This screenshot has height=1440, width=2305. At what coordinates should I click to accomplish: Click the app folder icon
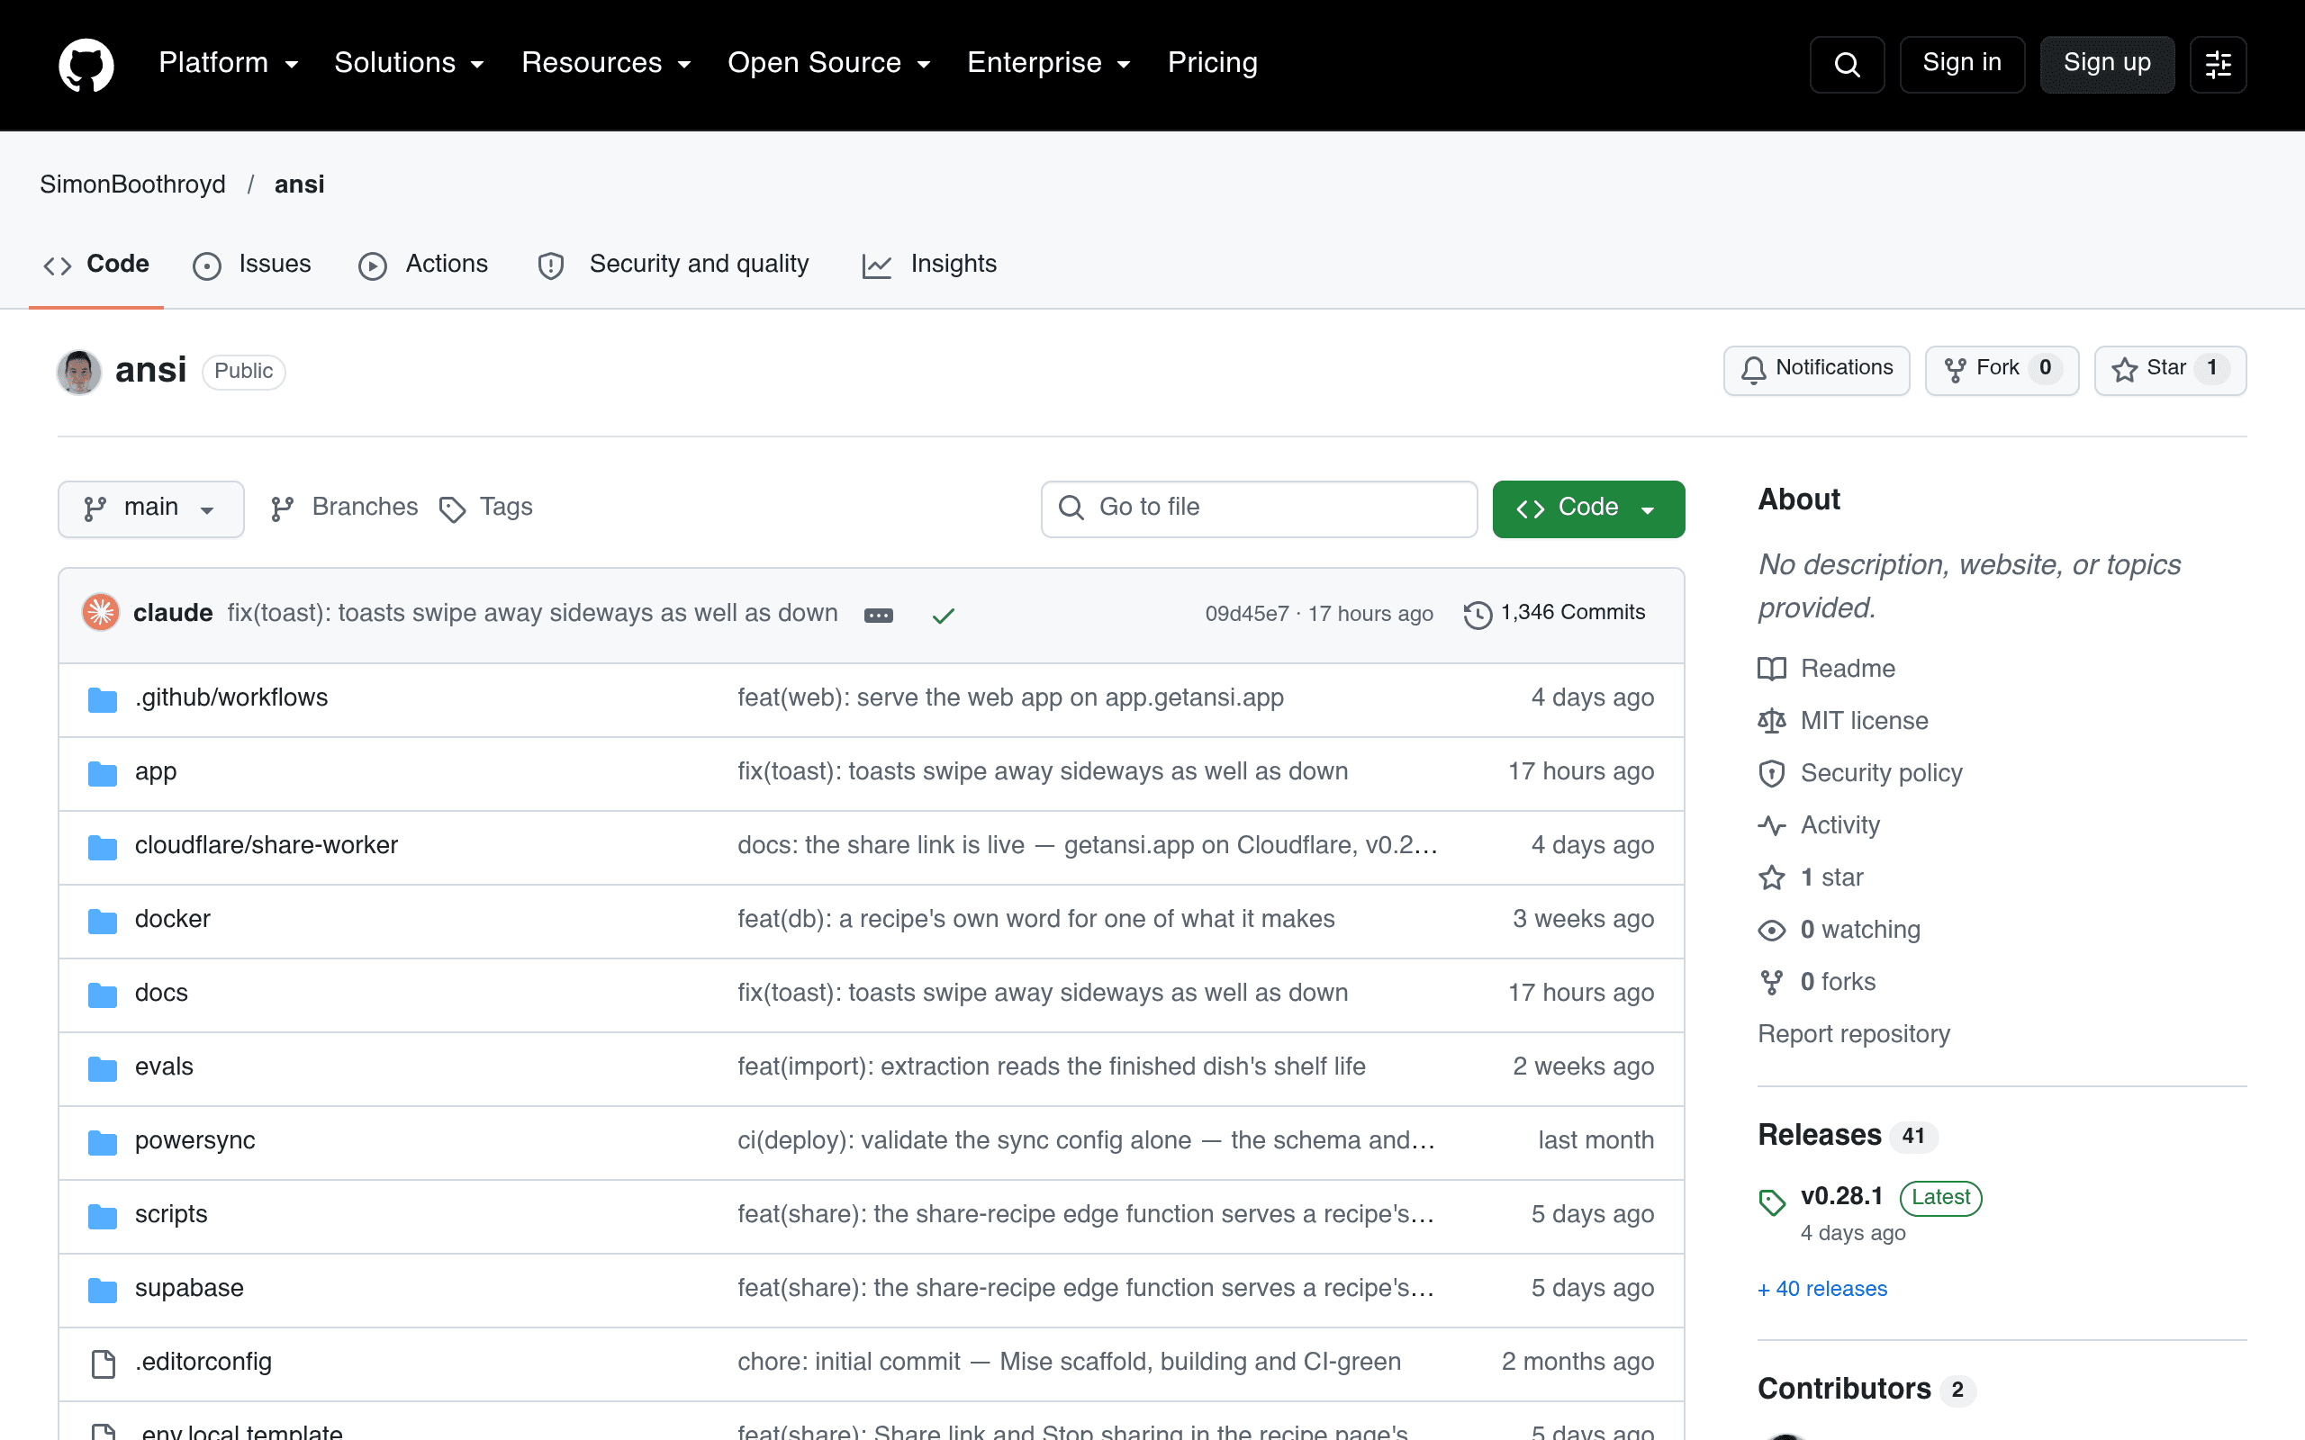point(102,773)
